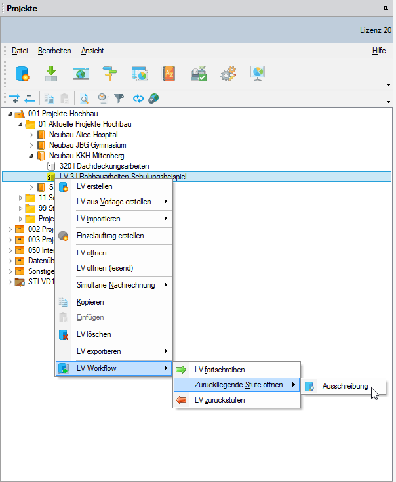The image size is (396, 482).
Task: Select 050 Inter tree node
Action: click(x=41, y=250)
